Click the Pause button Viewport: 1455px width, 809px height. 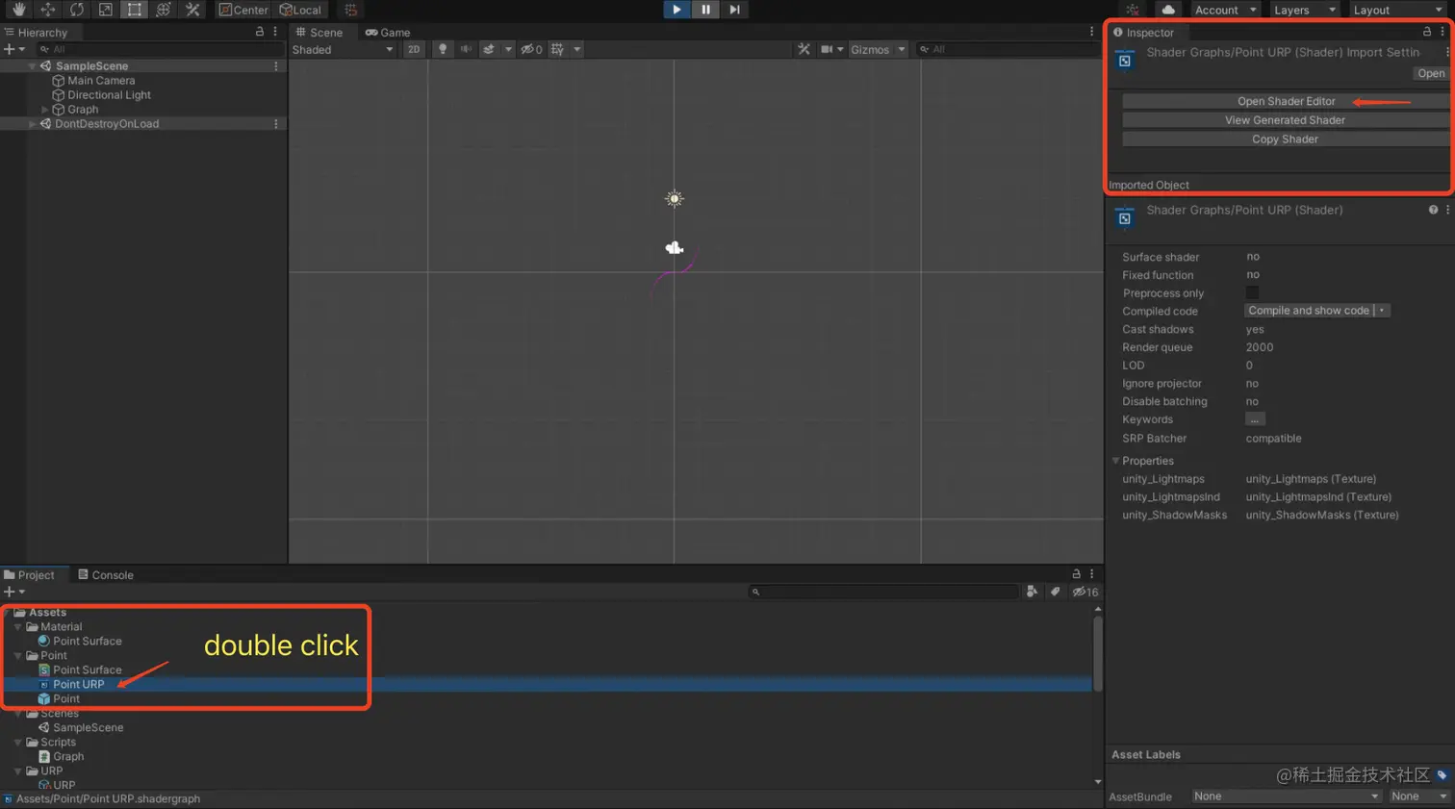(x=705, y=10)
